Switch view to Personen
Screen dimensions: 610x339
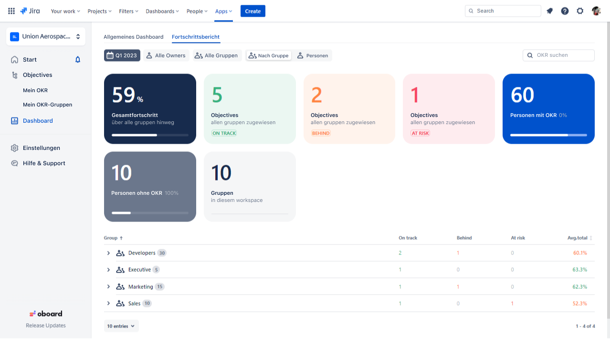click(x=313, y=56)
